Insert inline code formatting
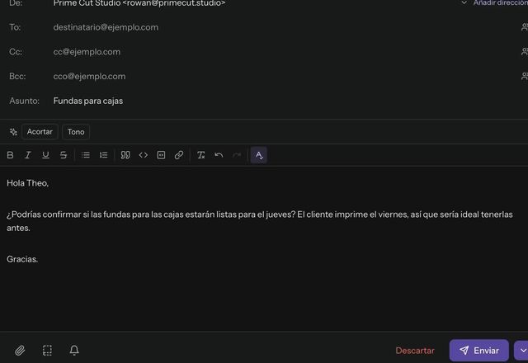Screen dimensions: 528x363 coord(143,155)
